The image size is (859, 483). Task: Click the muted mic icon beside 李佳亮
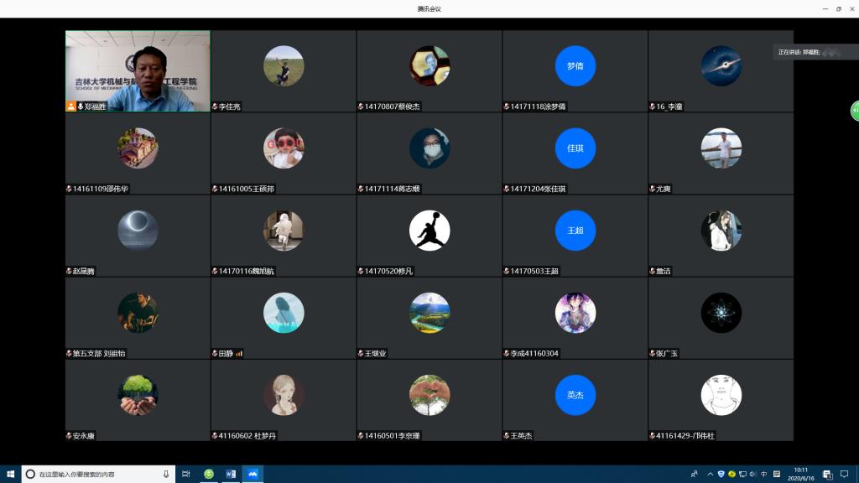(215, 107)
